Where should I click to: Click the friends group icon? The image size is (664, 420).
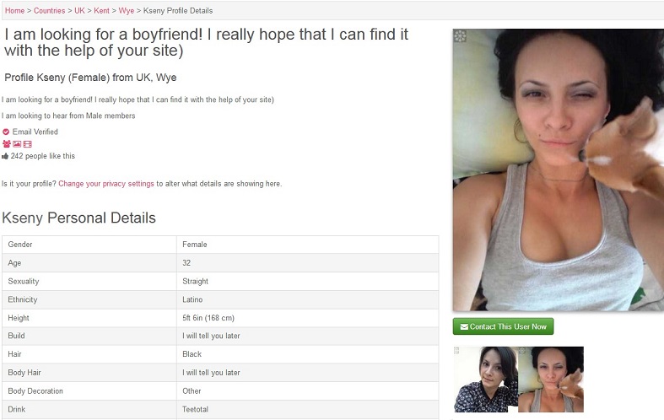pos(7,144)
